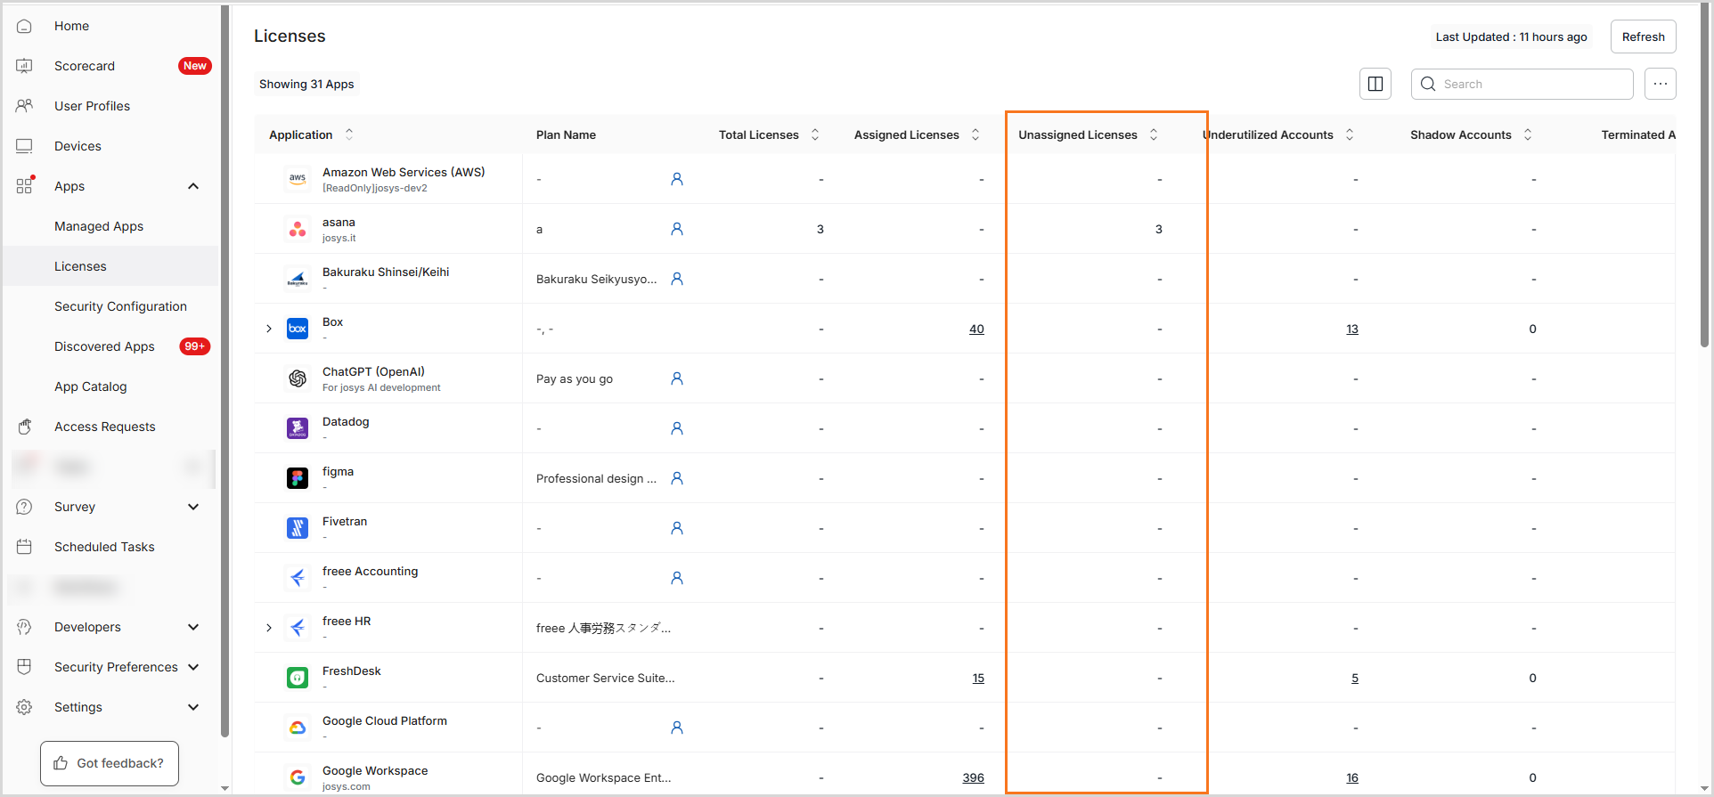
Task: Click the Datadog app logo
Action: click(298, 428)
